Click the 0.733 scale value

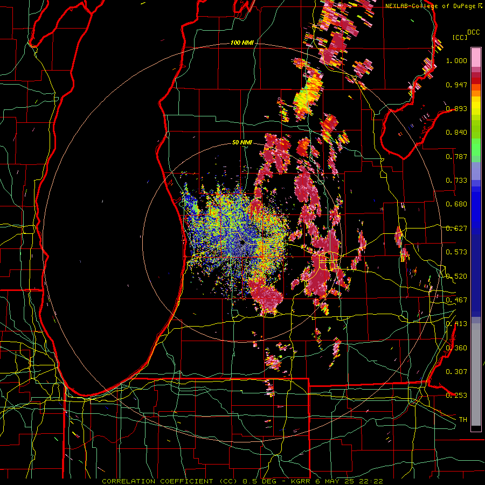pyautogui.click(x=456, y=181)
